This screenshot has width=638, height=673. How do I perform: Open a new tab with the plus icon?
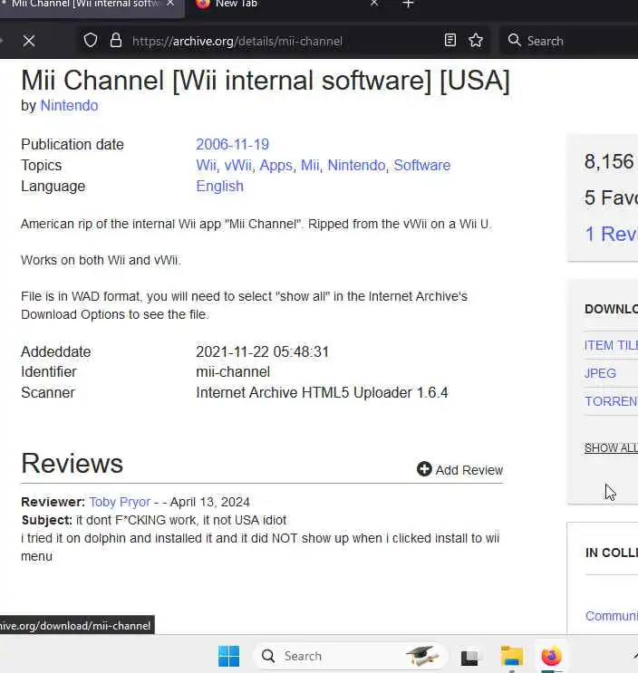pos(408,4)
